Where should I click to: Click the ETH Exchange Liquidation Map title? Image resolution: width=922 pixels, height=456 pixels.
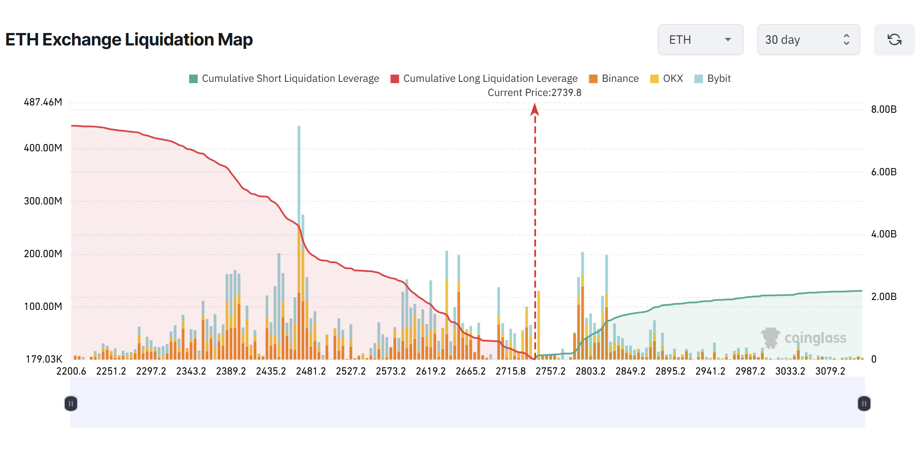pos(129,39)
